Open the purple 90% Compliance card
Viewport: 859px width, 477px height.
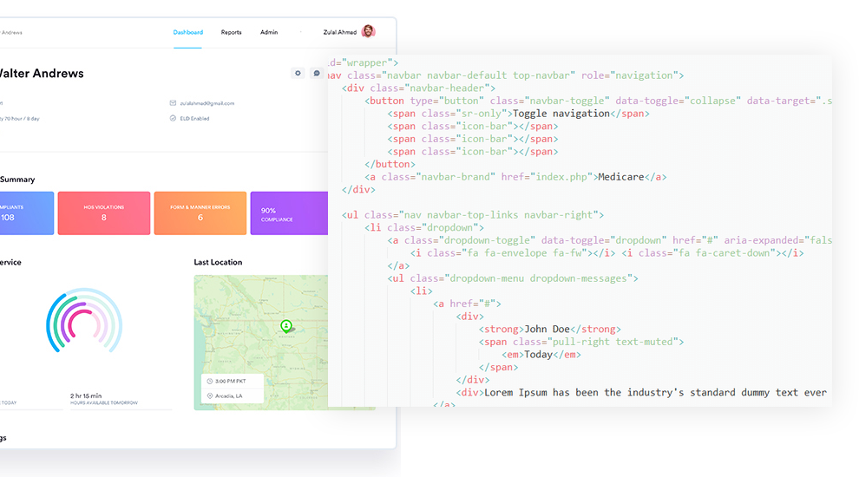coord(289,213)
